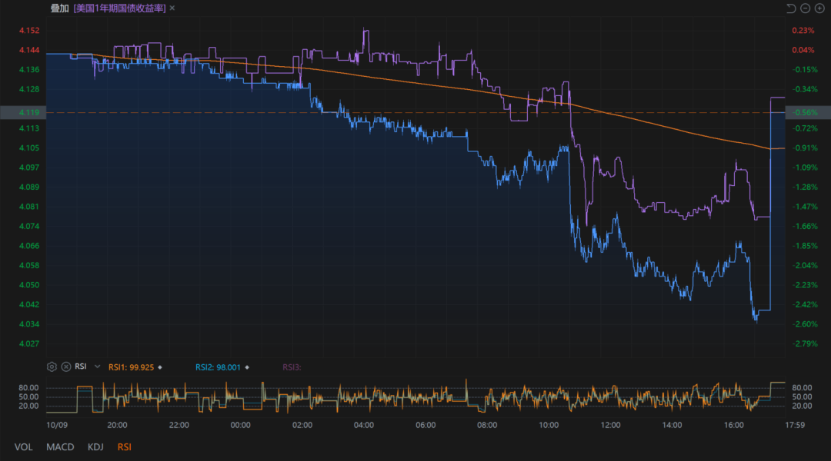
Task: Switch to the MACD indicator tab
Action: tap(60, 447)
